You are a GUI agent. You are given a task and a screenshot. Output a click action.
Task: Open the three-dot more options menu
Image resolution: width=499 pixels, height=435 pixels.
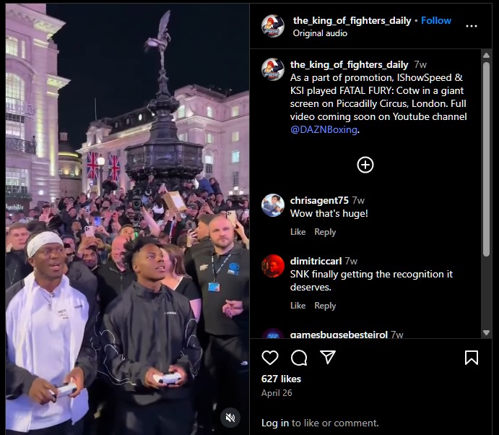pos(472,26)
